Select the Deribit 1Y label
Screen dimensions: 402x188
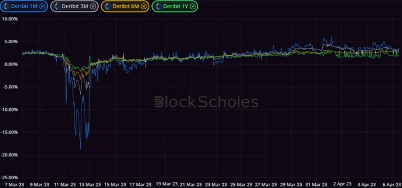click(x=175, y=6)
